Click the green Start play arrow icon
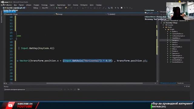The width and height of the screenshot is (194, 109). [x=57, y=8]
